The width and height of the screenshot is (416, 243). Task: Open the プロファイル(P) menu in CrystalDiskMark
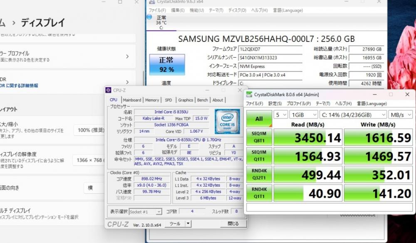point(299,103)
